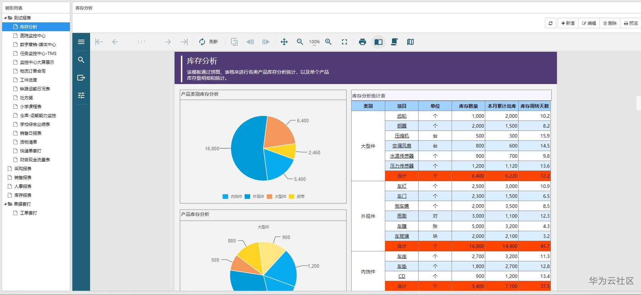Select 库存分析 in the tree list
This screenshot has width=641, height=295.
[36, 27]
